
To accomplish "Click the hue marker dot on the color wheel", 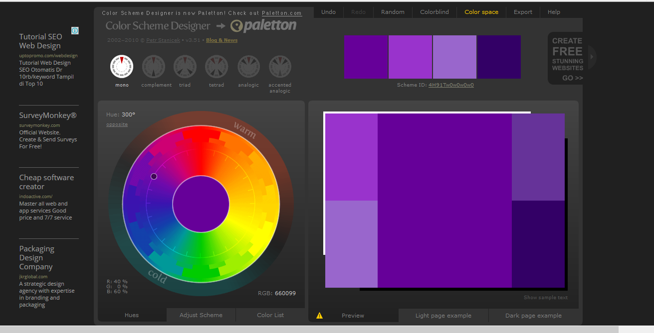I will pyautogui.click(x=154, y=176).
